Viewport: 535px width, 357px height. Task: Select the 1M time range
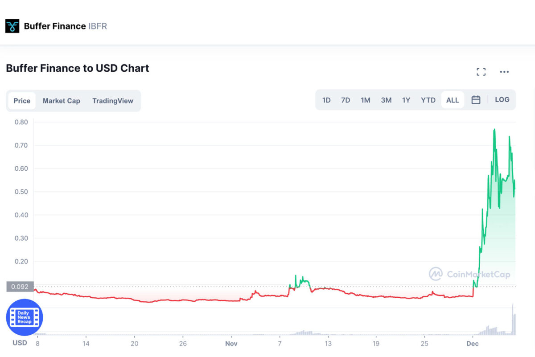coord(366,100)
